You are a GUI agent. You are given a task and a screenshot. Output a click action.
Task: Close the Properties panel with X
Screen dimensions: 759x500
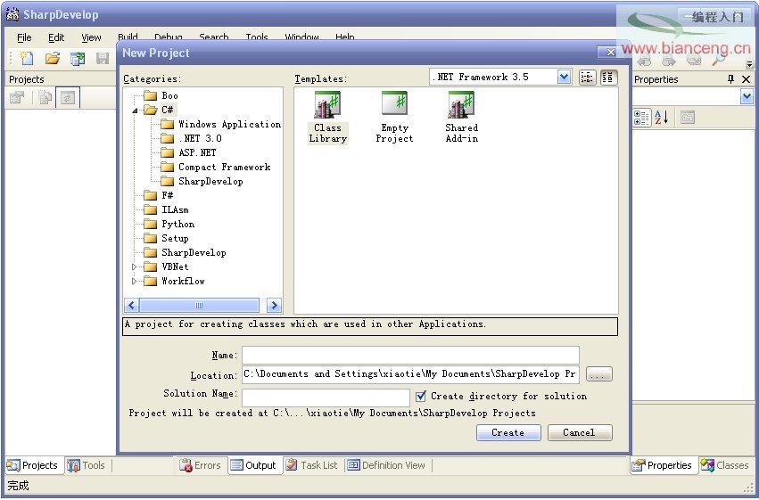point(746,78)
